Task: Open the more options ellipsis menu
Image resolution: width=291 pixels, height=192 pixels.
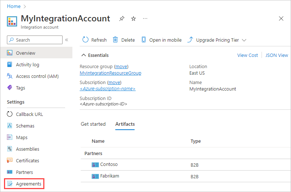Action: point(145,18)
